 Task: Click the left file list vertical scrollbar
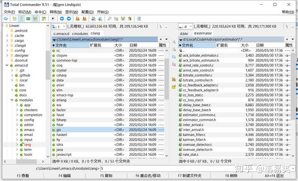pyautogui.click(x=167, y=103)
